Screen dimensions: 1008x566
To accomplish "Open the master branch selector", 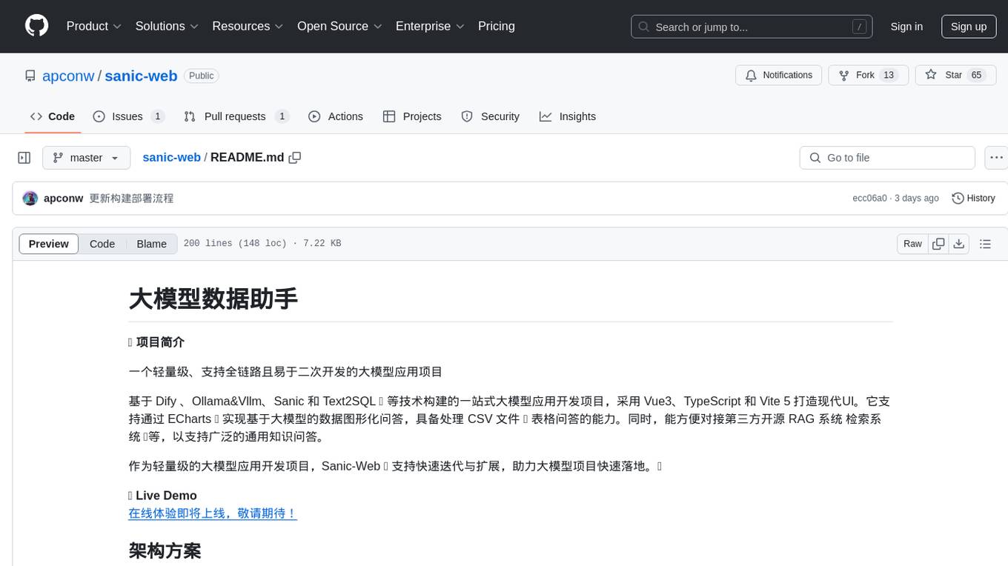I will click(86, 158).
